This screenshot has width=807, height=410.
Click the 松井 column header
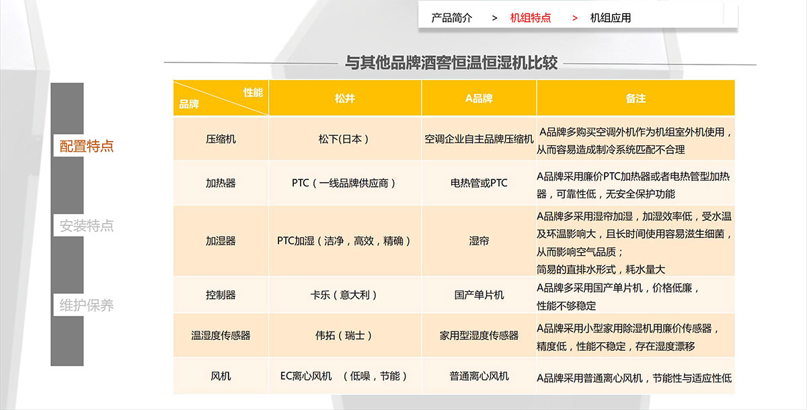point(345,98)
